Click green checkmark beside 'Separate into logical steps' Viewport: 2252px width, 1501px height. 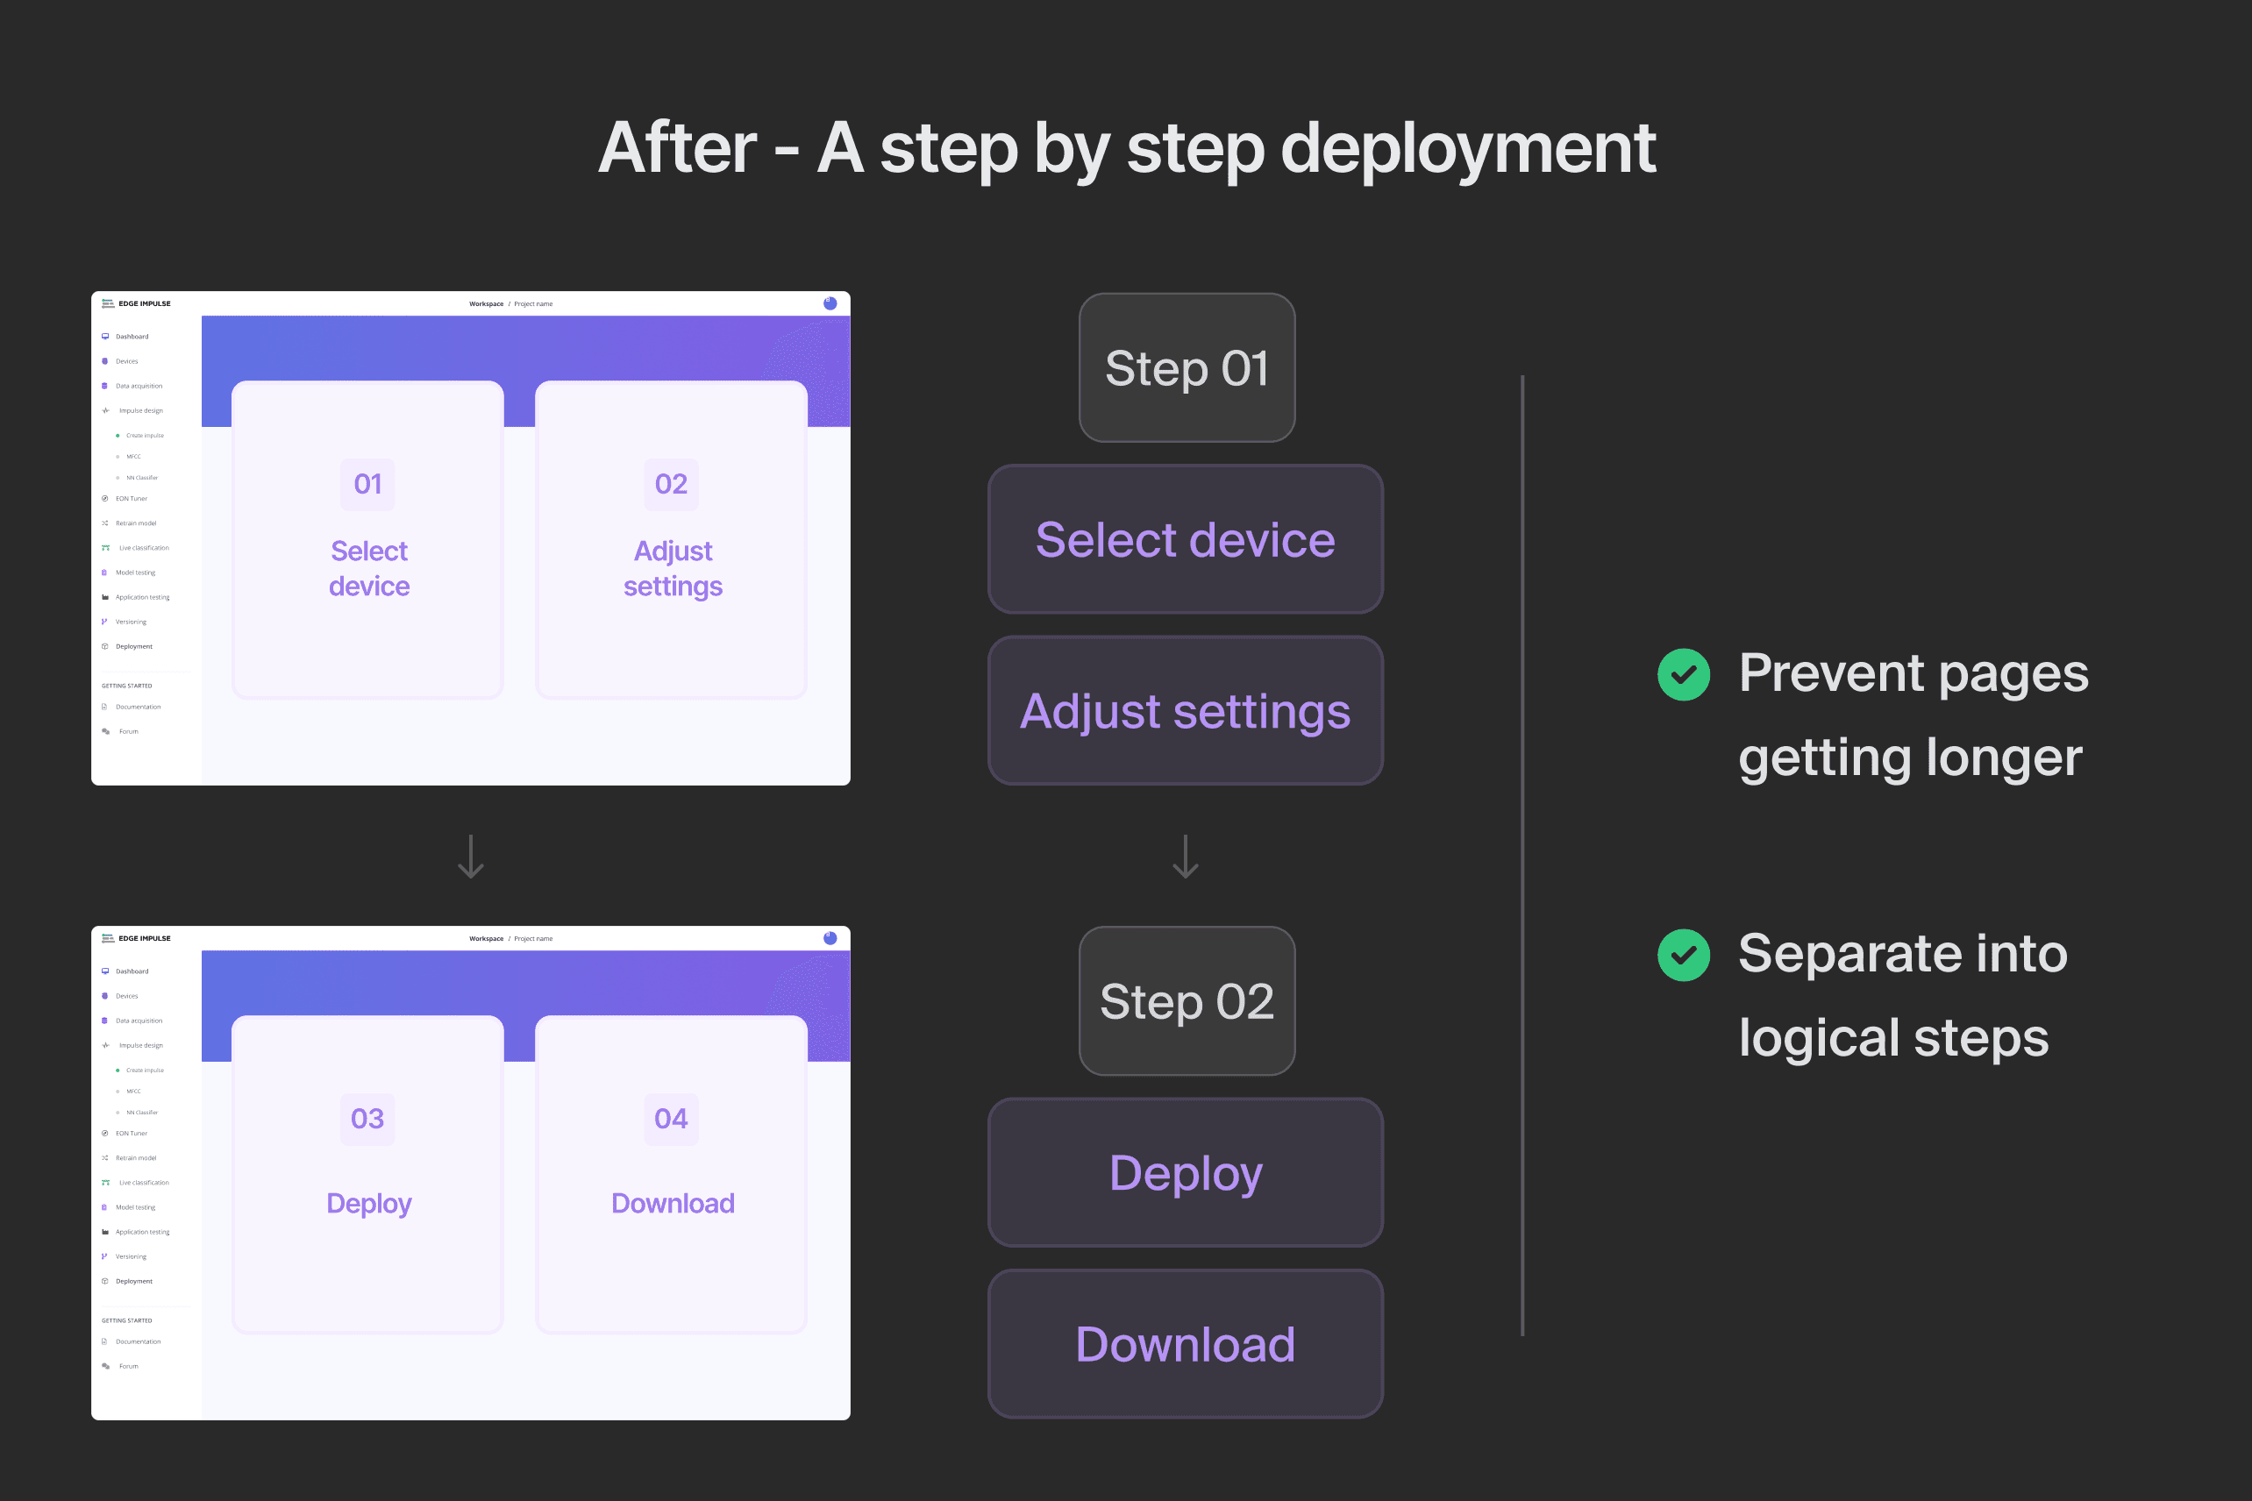(1683, 956)
